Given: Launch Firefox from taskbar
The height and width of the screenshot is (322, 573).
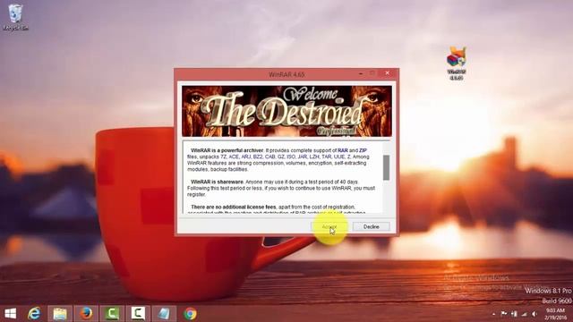Looking at the screenshot, I should coord(86,314).
